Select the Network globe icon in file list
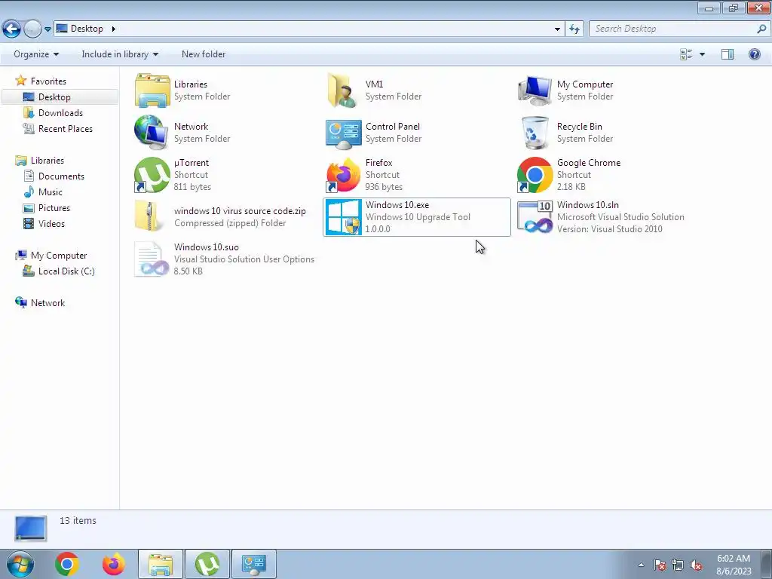772x579 pixels. point(152,133)
